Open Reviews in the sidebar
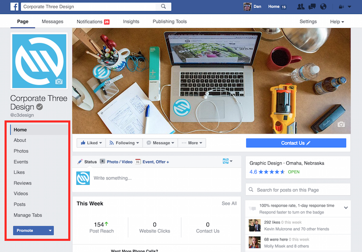362x252 pixels. point(23,183)
